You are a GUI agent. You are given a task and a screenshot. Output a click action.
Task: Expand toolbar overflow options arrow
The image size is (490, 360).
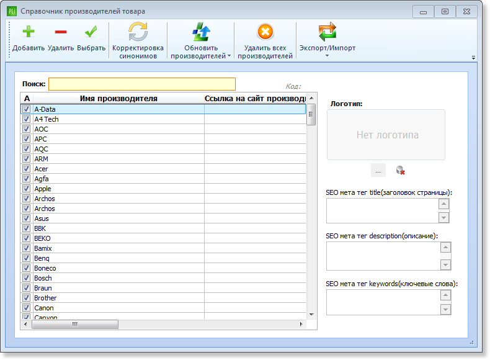click(x=473, y=58)
